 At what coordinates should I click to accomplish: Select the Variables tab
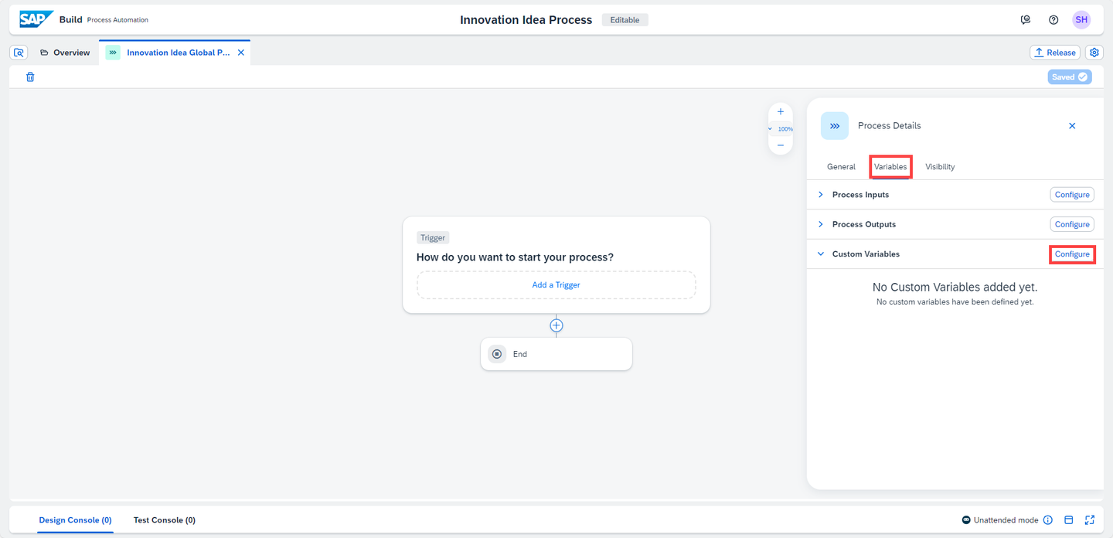[890, 167]
